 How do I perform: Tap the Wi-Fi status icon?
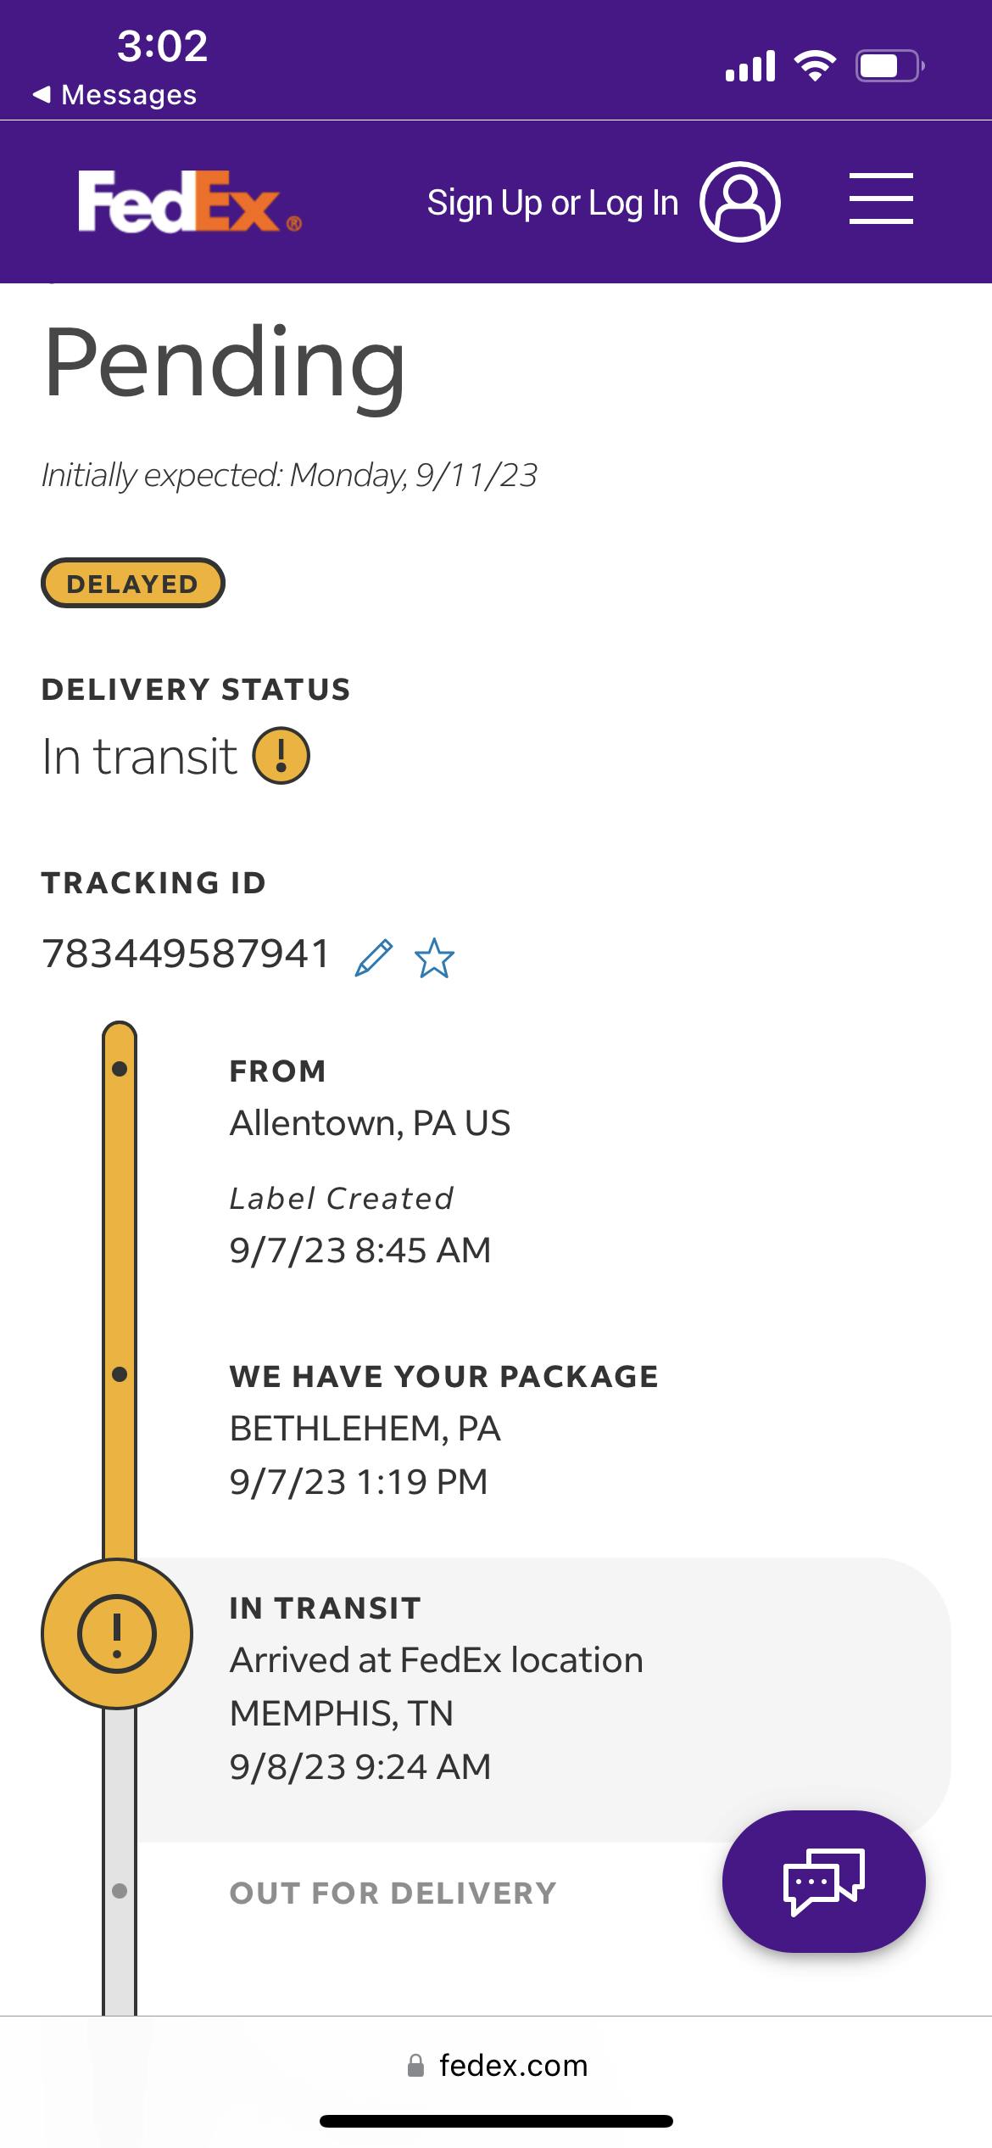pyautogui.click(x=815, y=65)
